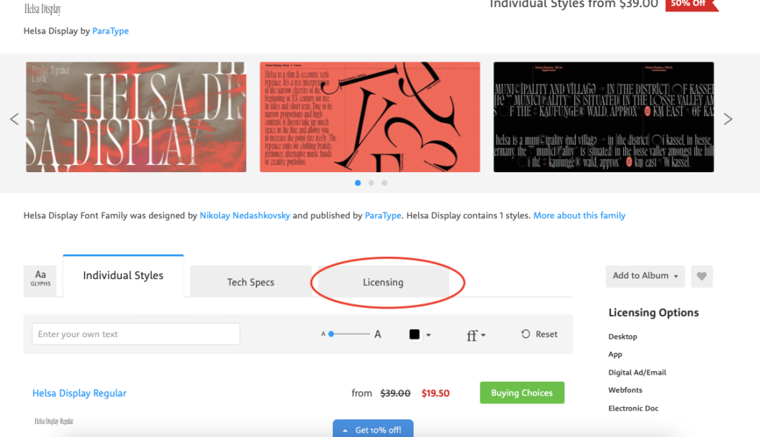Show previous carousel image with left arrow
The image size is (760, 437).
click(x=14, y=119)
